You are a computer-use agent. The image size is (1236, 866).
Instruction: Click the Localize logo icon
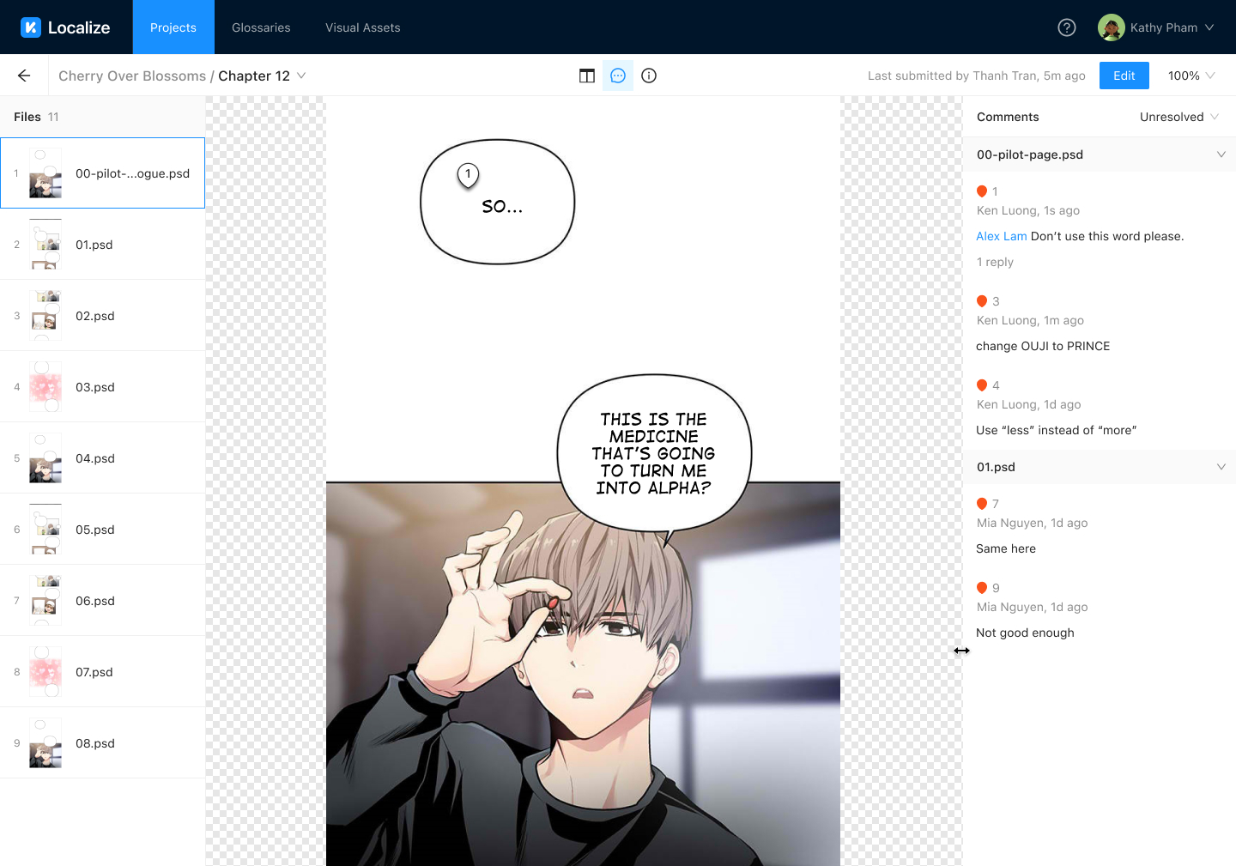tap(31, 27)
